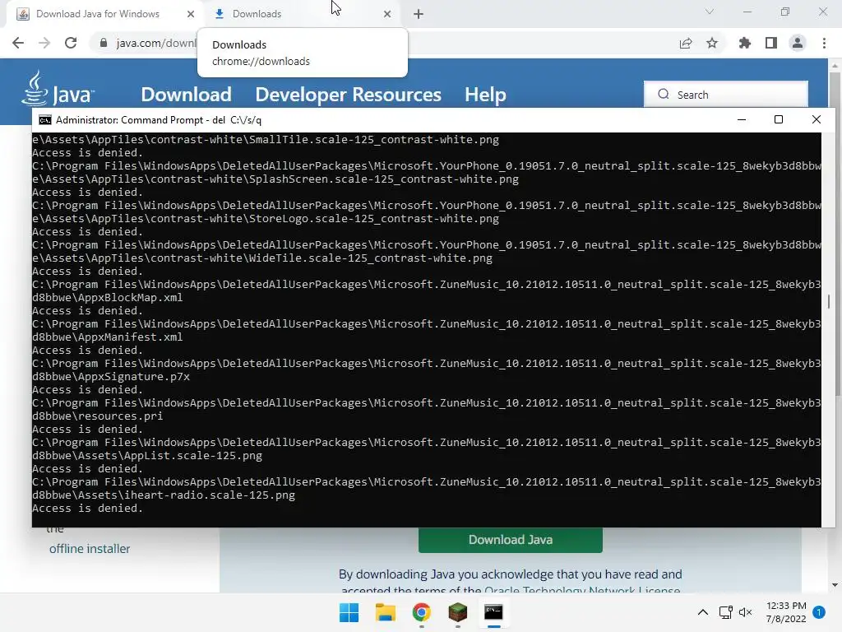Click the address bar URL java.com

click(x=155, y=43)
